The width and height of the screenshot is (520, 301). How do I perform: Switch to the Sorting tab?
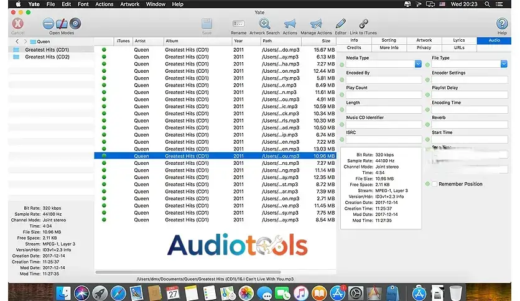pyautogui.click(x=389, y=40)
